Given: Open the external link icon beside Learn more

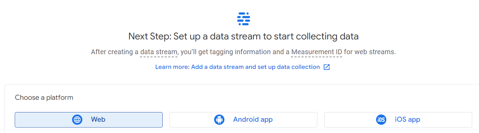Looking at the screenshot, I should (327, 67).
